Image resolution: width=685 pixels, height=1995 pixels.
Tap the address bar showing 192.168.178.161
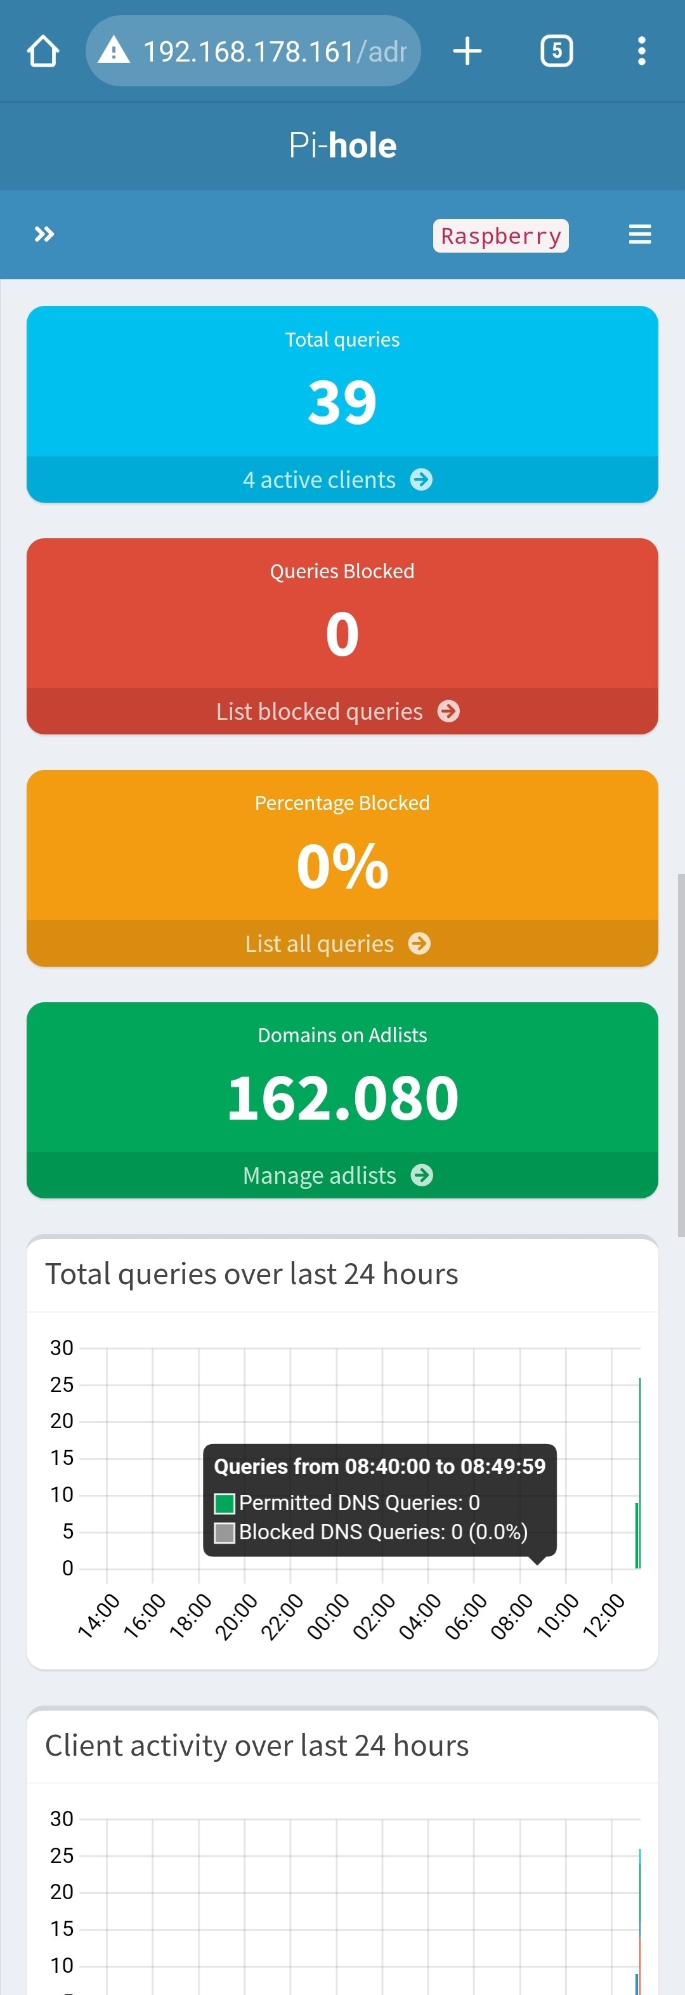pos(275,52)
